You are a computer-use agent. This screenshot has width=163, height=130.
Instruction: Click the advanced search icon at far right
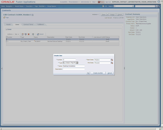tap(159, 6)
